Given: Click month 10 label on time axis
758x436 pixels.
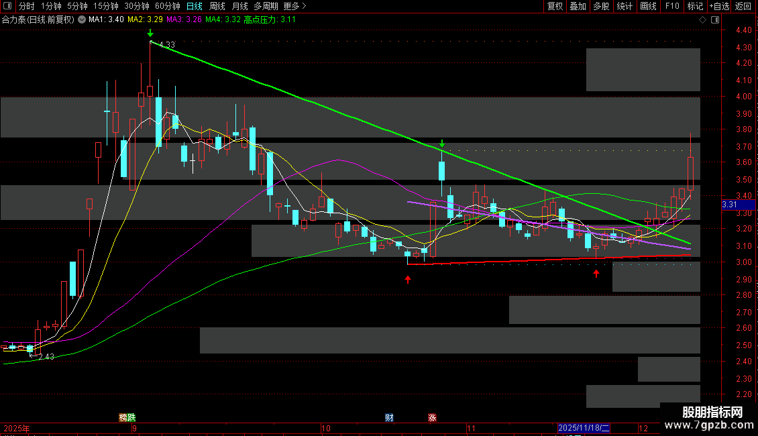Looking at the screenshot, I should click(326, 428).
